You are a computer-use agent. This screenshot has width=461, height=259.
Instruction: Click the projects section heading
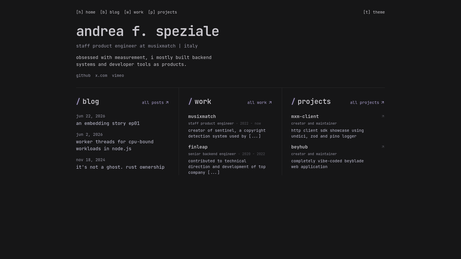[x=311, y=102]
